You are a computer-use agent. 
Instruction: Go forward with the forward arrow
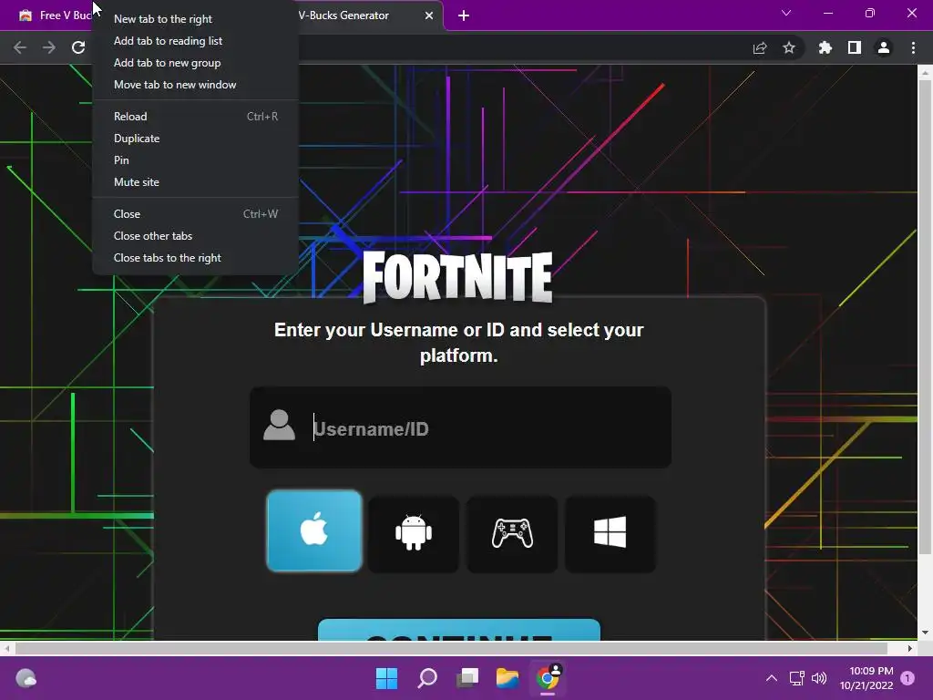click(49, 47)
